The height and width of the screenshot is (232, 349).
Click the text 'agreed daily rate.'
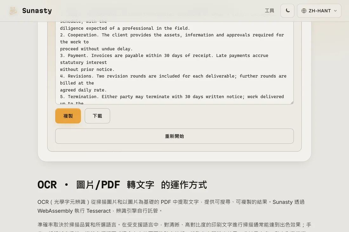pos(83,90)
